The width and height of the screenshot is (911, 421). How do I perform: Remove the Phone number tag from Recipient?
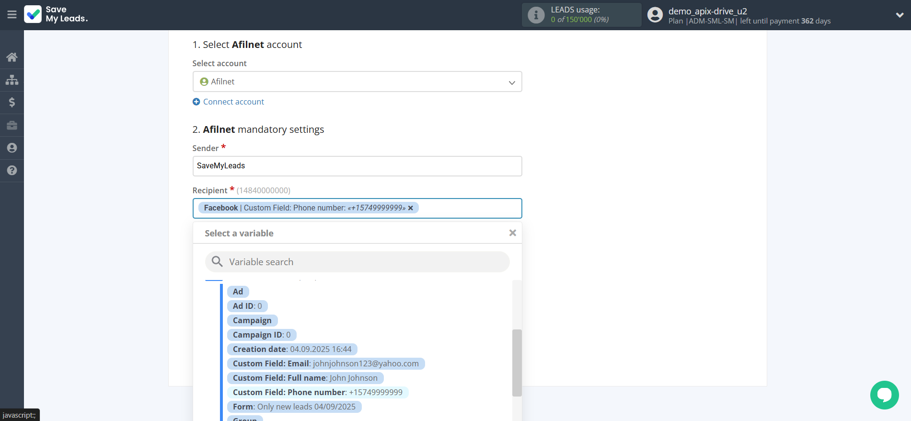coord(411,208)
